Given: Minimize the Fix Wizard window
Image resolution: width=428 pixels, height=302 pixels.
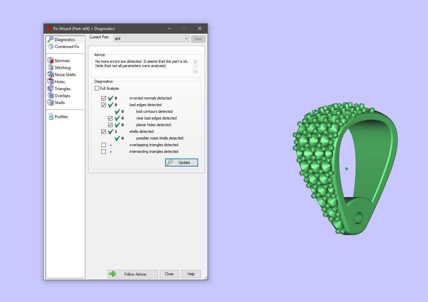Looking at the screenshot, I should tap(169, 28).
